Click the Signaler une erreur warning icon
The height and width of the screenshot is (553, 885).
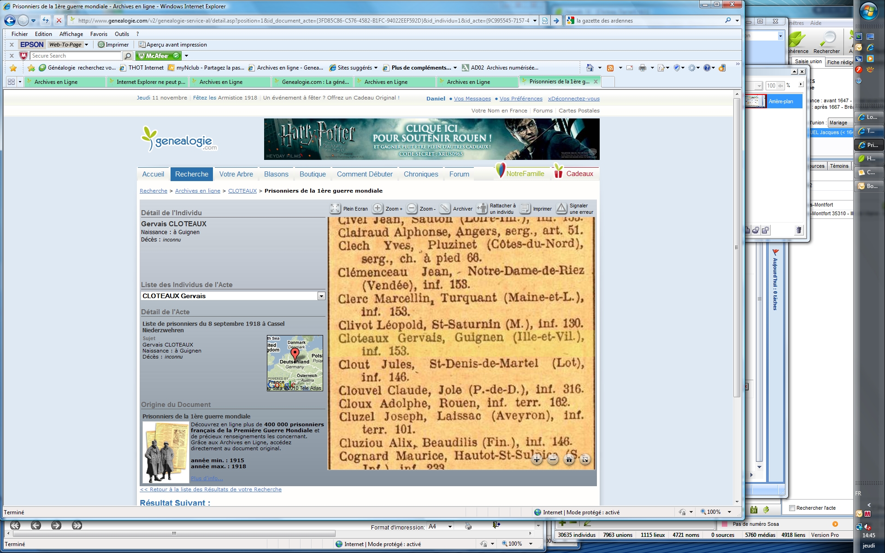[x=561, y=208]
